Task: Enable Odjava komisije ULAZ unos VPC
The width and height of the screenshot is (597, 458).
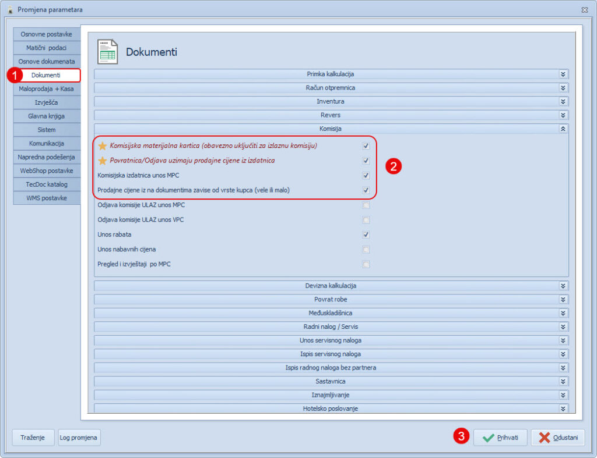Action: pos(366,220)
